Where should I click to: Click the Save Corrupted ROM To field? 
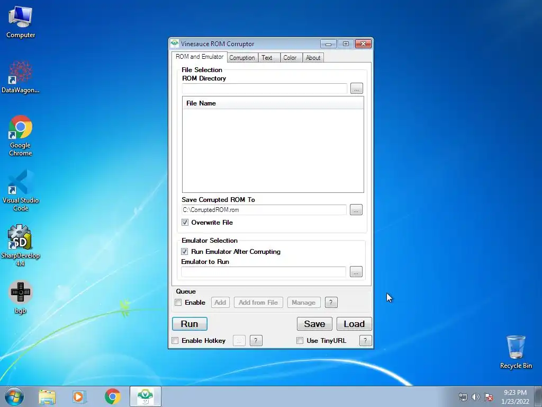pyautogui.click(x=264, y=210)
